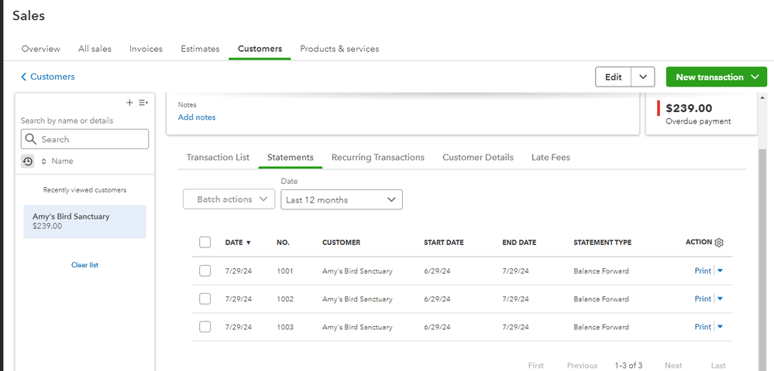Click magnifier icon in search box
This screenshot has height=371, width=774.
pos(31,139)
